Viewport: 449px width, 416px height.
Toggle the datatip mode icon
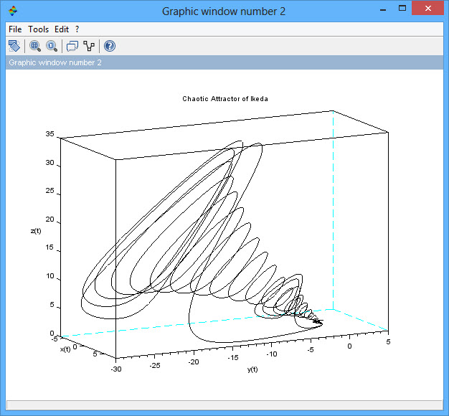click(x=72, y=46)
